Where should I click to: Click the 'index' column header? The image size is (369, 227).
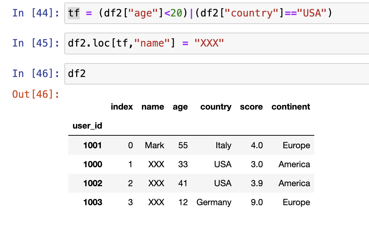(122, 107)
